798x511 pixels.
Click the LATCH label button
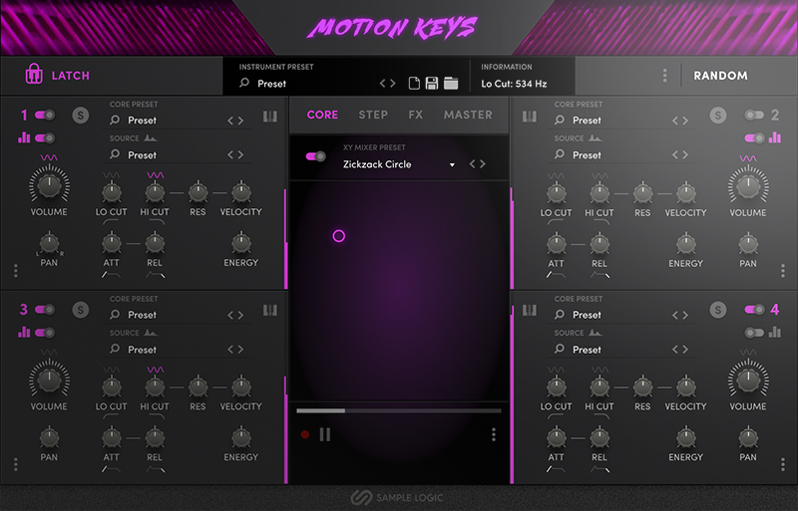coord(71,76)
